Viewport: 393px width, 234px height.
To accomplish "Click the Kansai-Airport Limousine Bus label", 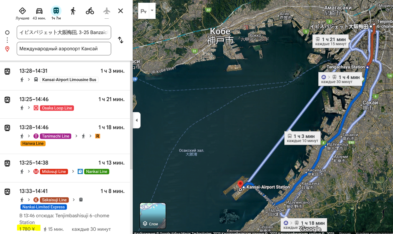I will click(69, 80).
